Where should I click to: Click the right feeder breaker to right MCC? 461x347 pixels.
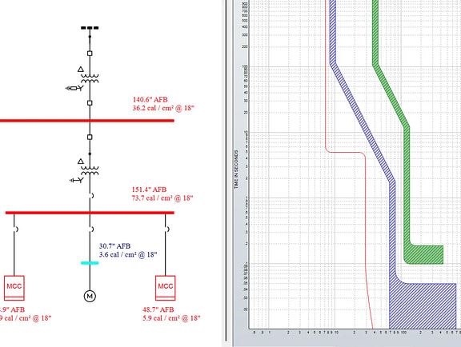click(x=167, y=229)
